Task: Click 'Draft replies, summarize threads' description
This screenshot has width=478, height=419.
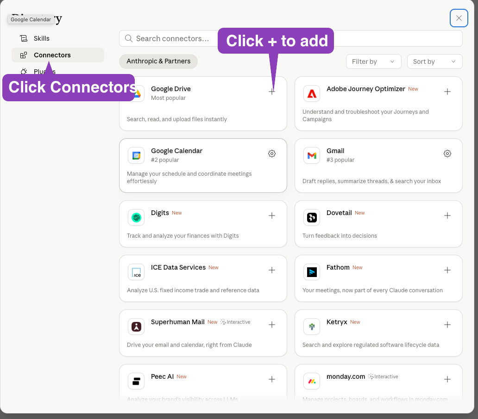Action: pyautogui.click(x=371, y=181)
